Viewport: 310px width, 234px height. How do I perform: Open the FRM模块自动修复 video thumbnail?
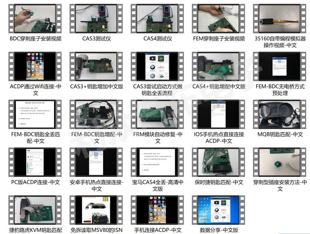(157, 115)
